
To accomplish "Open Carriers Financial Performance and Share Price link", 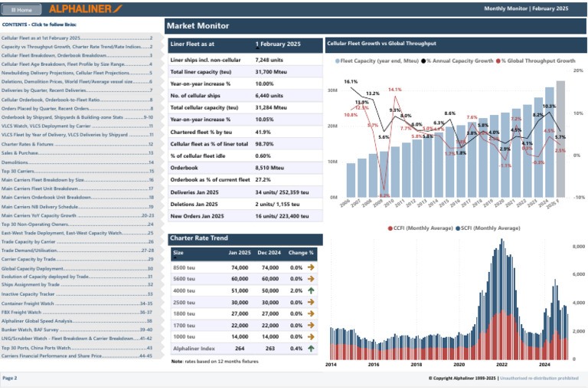I will click(77, 356).
